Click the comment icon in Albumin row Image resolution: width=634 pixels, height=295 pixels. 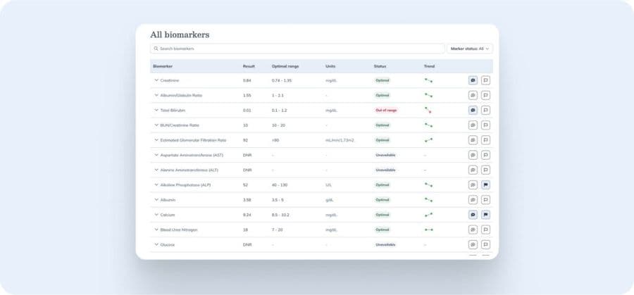click(473, 200)
